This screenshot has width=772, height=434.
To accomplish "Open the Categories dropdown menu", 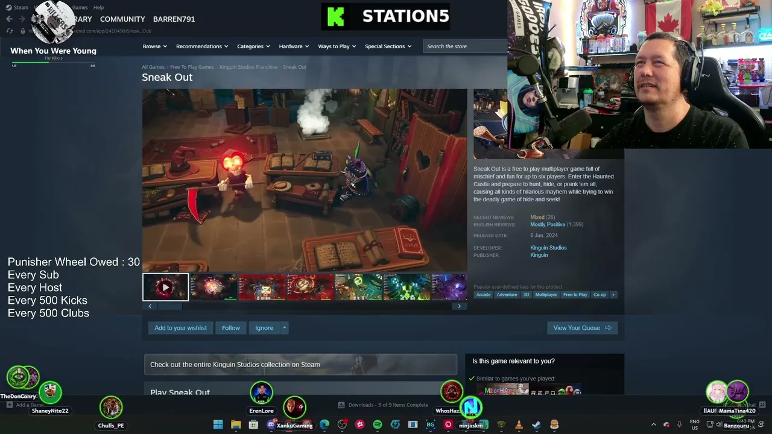I will pyautogui.click(x=253, y=46).
